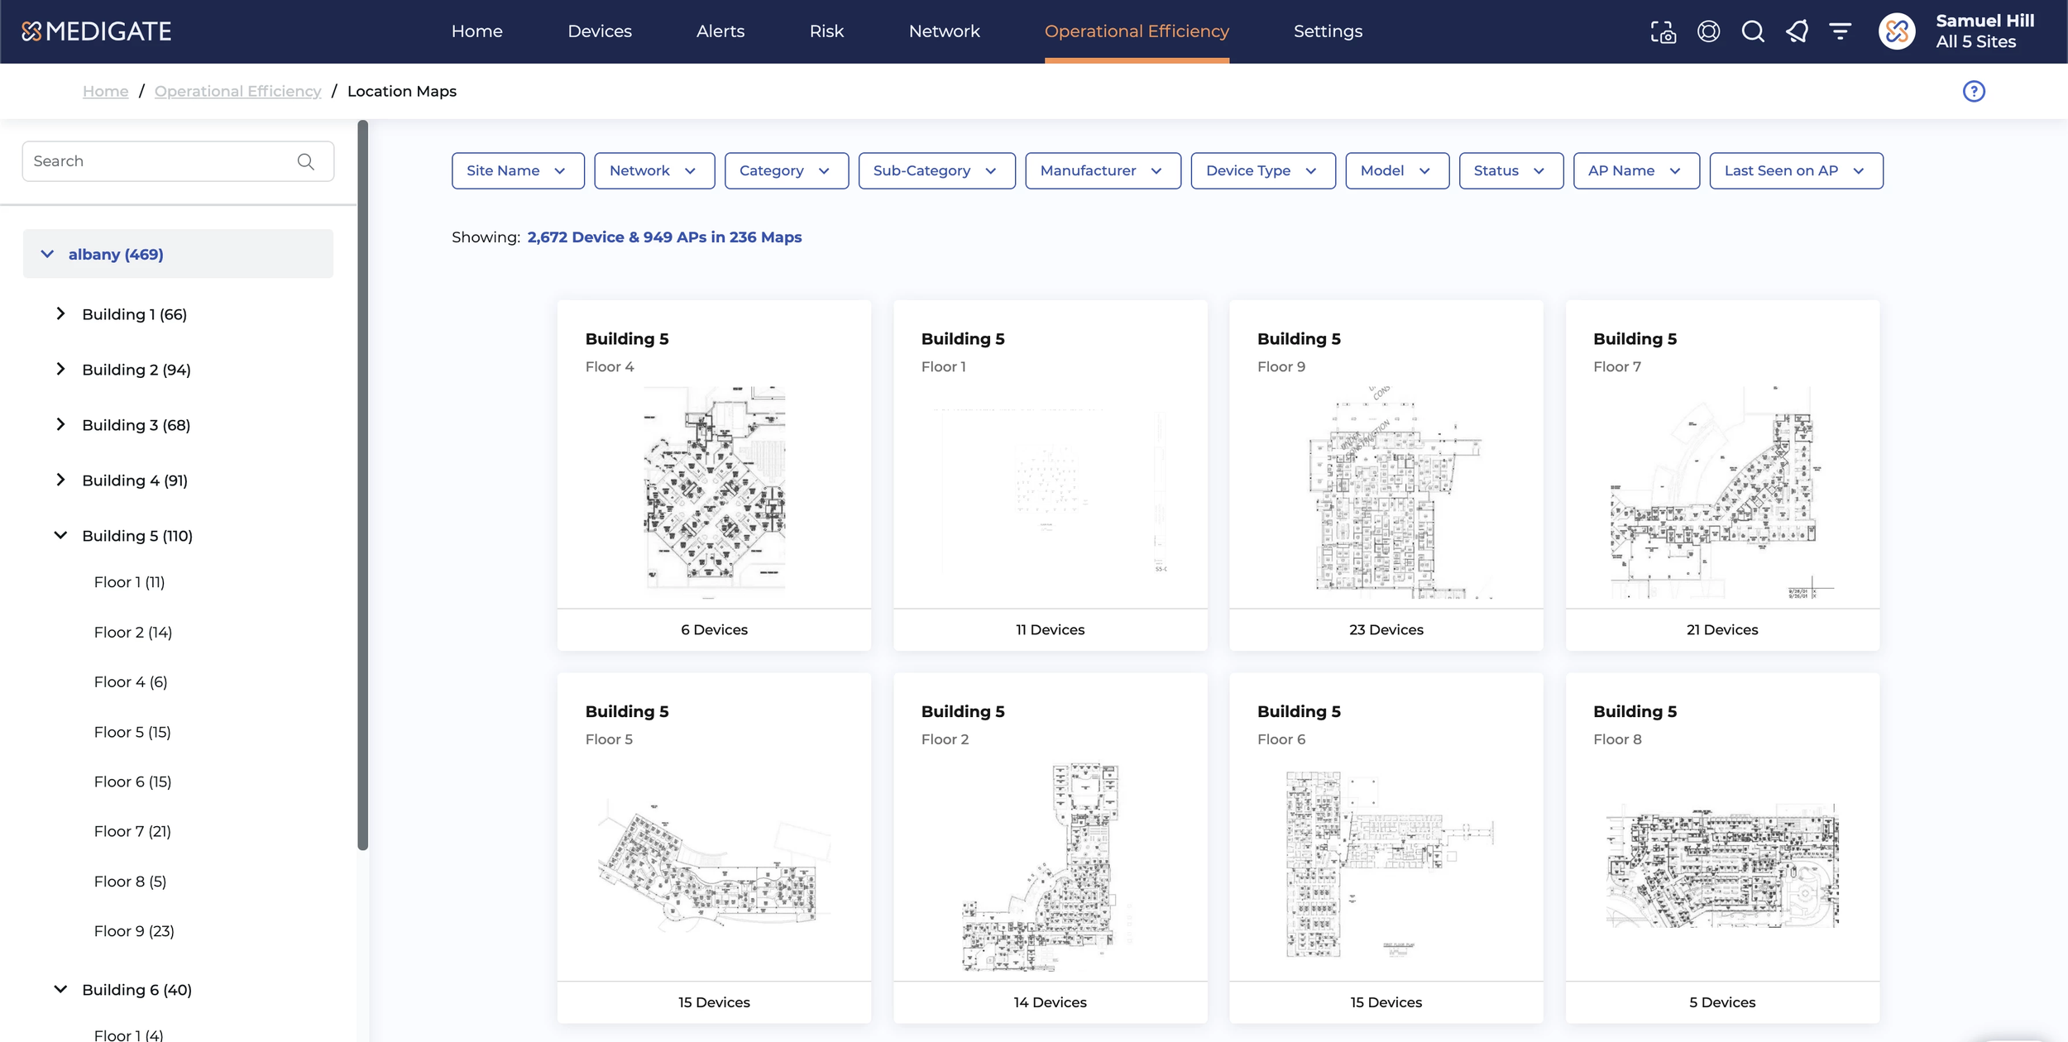
Task: Open the Manufacturer filter dropdown
Action: tap(1102, 170)
